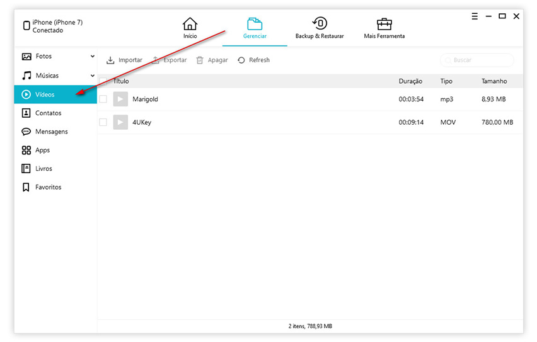Viewport: 537px width, 342px height.
Task: Expand the Fotos sidebar section
Action: pyautogui.click(x=93, y=57)
